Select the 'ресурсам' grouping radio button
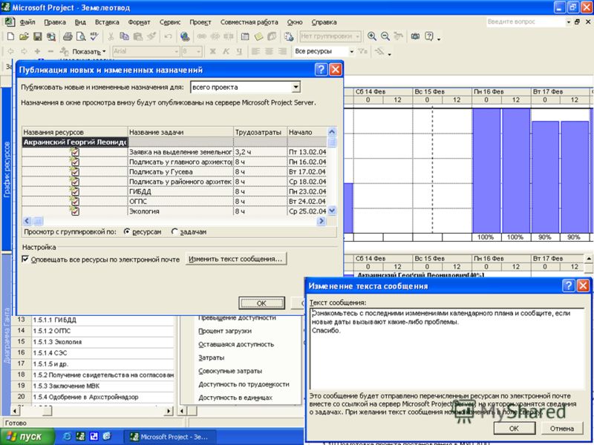594x445 pixels. (x=127, y=231)
